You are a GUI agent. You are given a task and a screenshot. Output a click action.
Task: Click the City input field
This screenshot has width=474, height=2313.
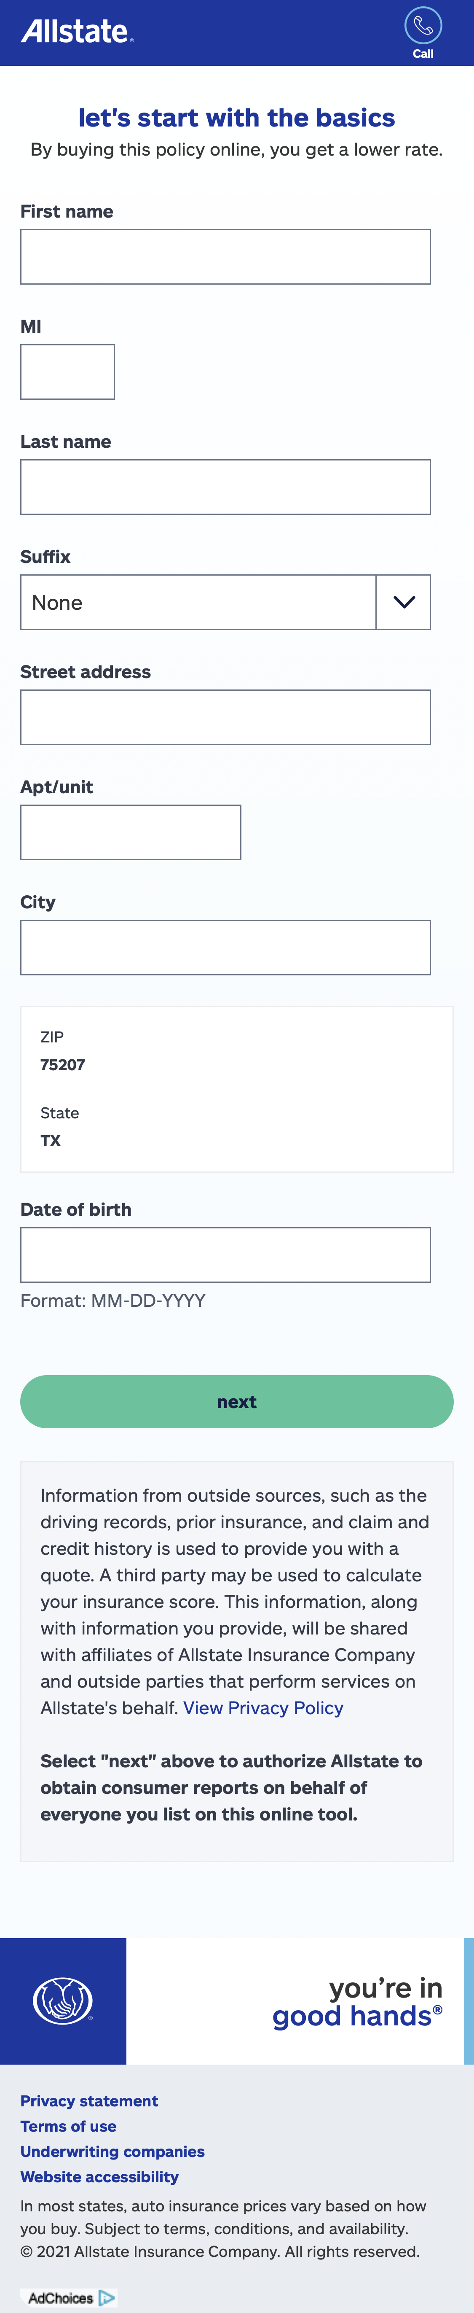(x=225, y=947)
